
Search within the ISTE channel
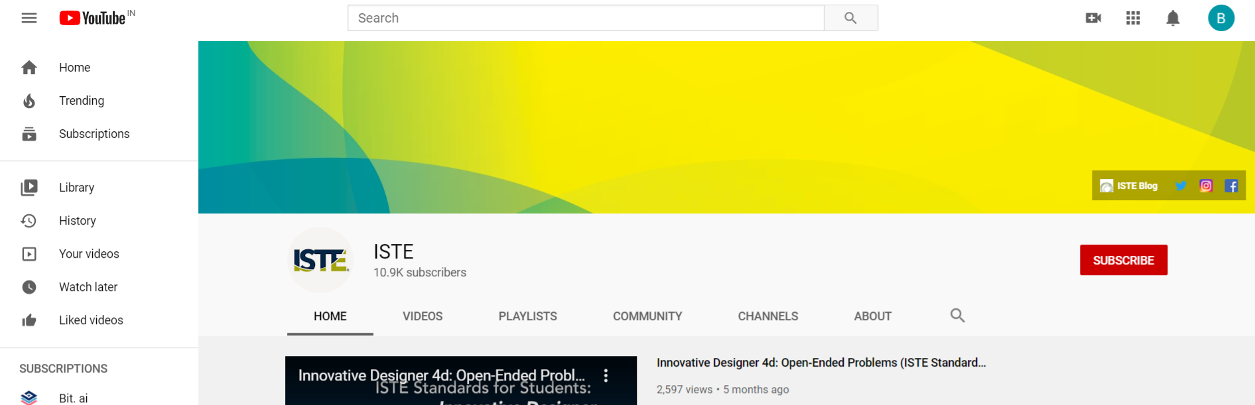coord(957,316)
